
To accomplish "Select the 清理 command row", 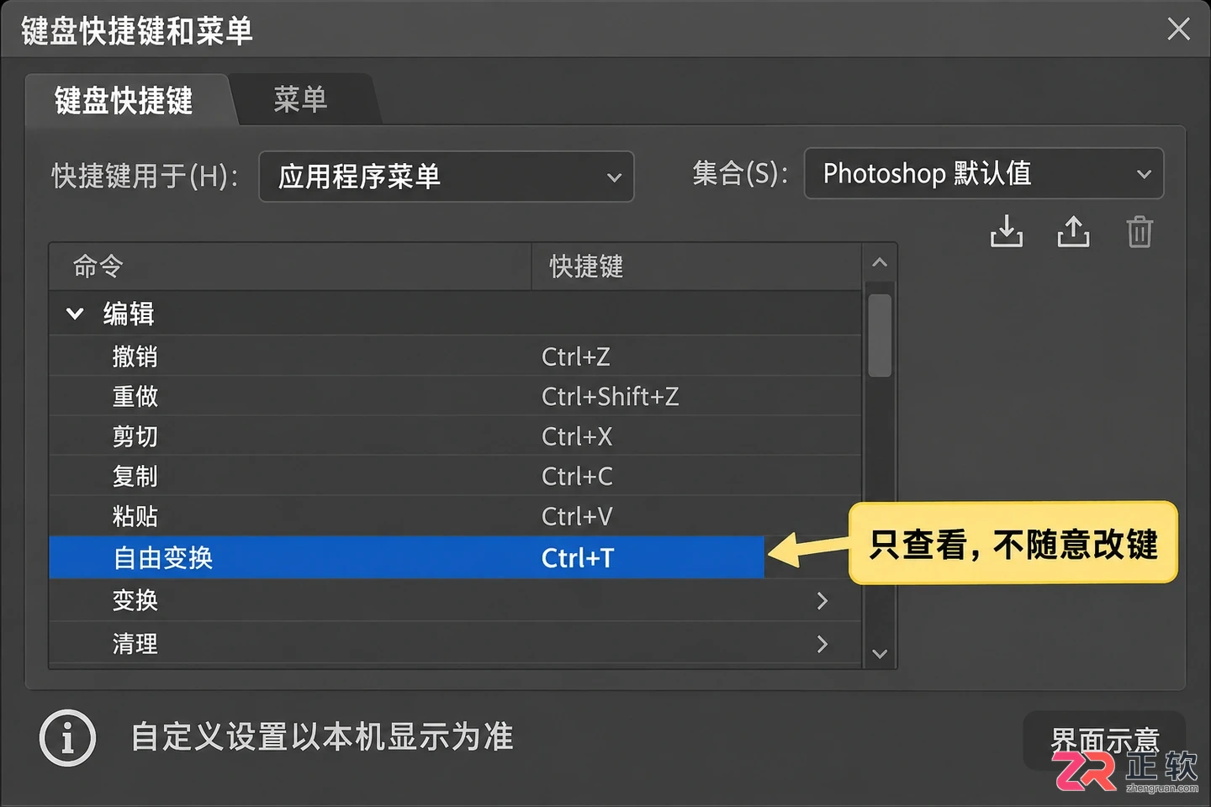I will (455, 644).
